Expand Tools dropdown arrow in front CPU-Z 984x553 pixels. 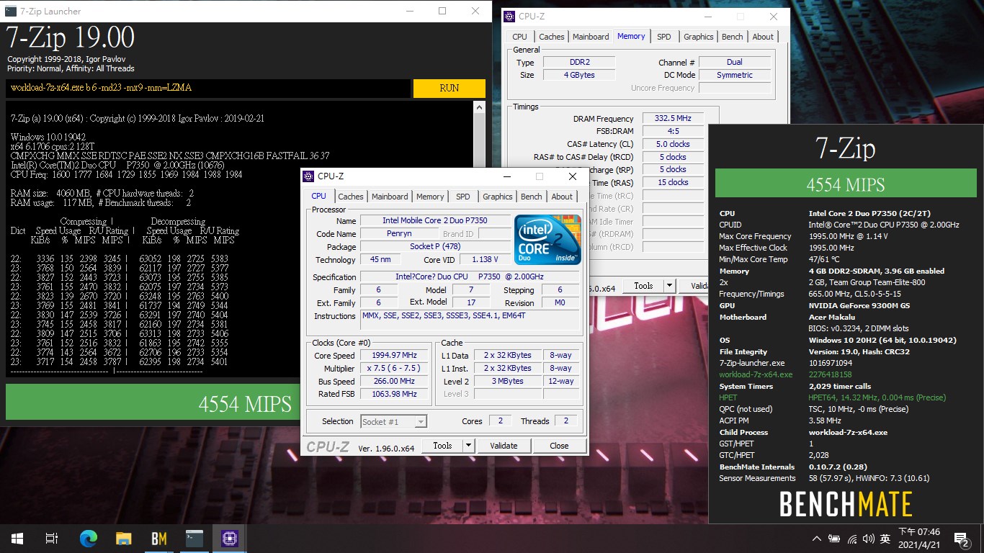[469, 446]
